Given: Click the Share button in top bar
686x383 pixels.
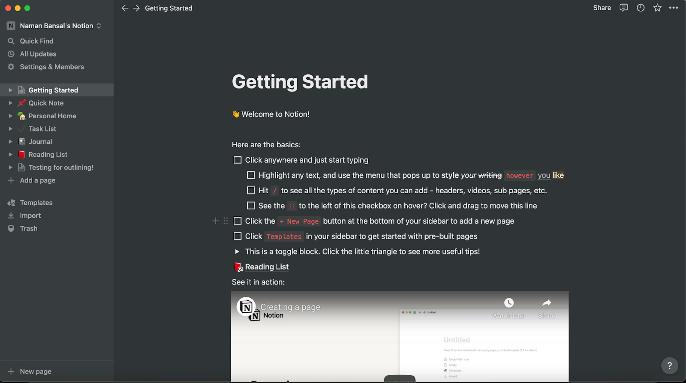Looking at the screenshot, I should pos(602,8).
